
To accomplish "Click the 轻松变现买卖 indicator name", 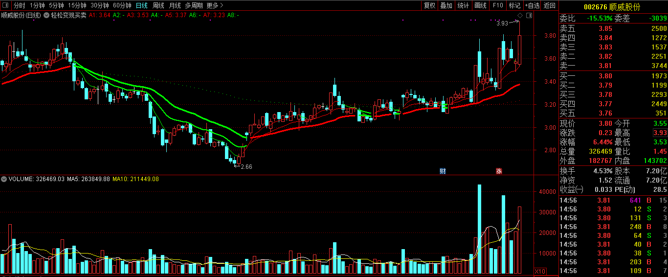I will [x=68, y=15].
